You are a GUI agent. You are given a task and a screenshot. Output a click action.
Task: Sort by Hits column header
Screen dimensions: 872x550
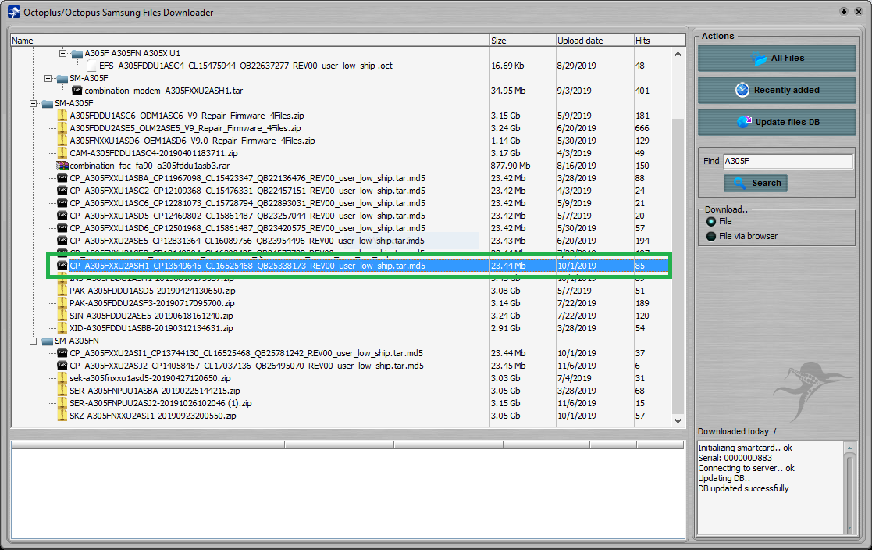point(660,40)
